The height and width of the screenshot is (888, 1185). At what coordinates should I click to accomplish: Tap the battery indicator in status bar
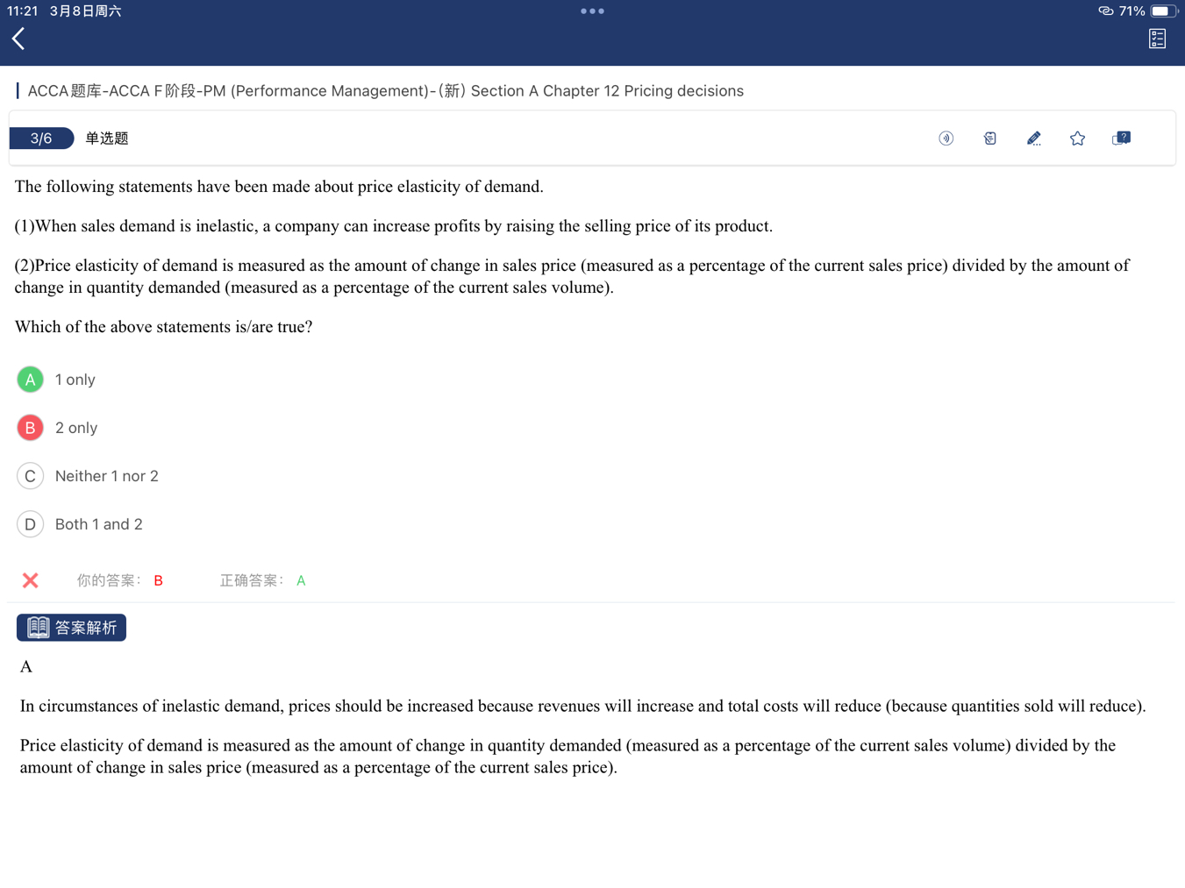(x=1162, y=11)
